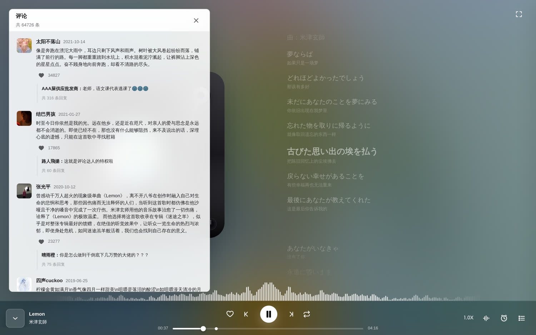Viewport: 536px width, 335px height.
Task: Click the comment count 共 64726 条
Action: tap(28, 25)
